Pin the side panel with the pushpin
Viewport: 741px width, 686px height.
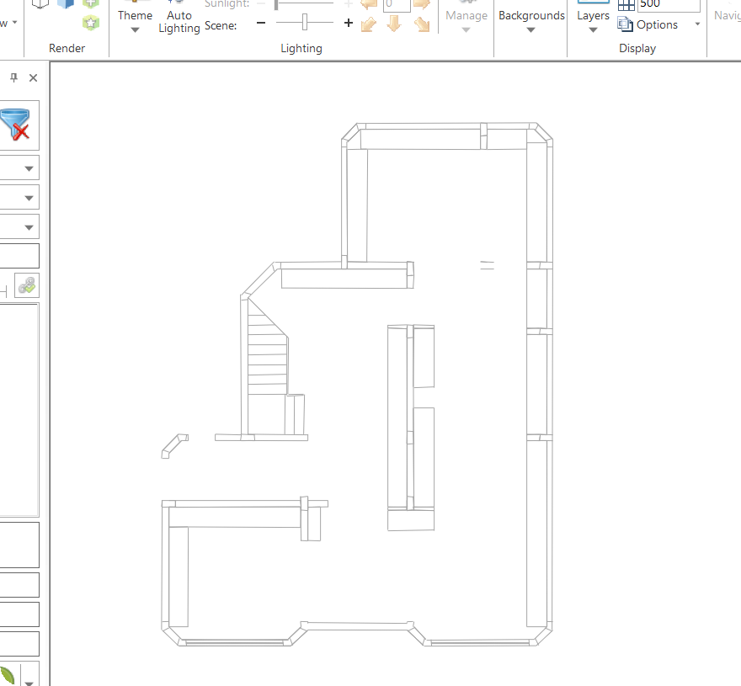[13, 77]
